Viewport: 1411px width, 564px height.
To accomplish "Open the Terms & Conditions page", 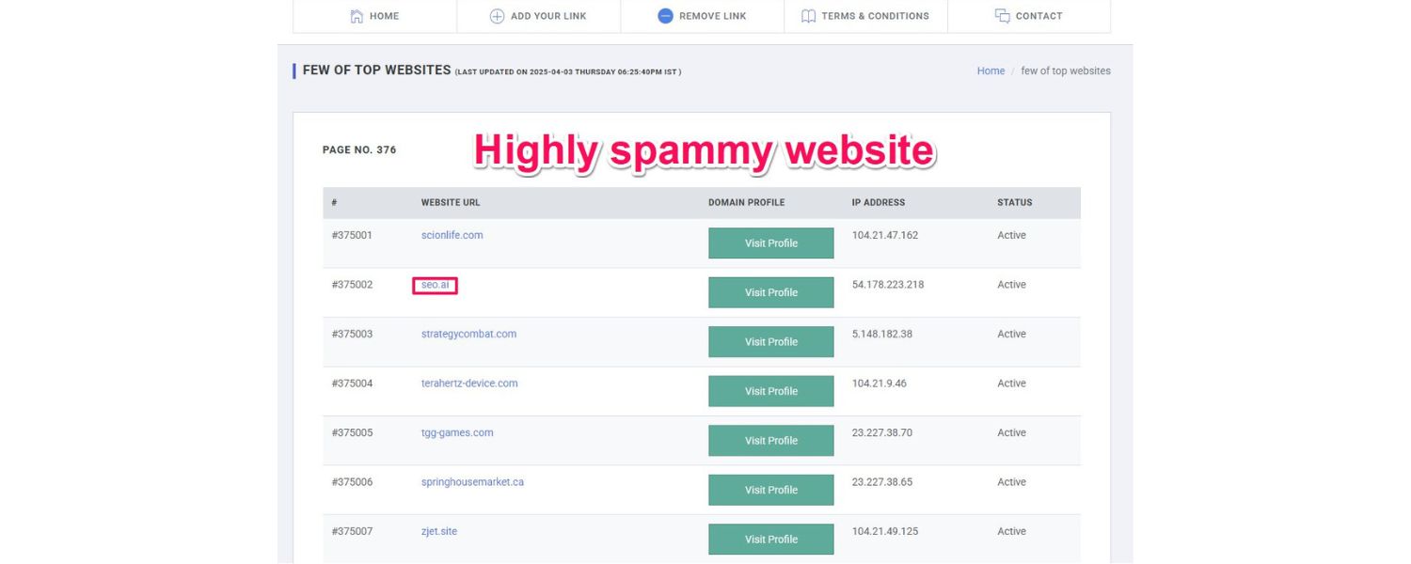I will pyautogui.click(x=875, y=16).
